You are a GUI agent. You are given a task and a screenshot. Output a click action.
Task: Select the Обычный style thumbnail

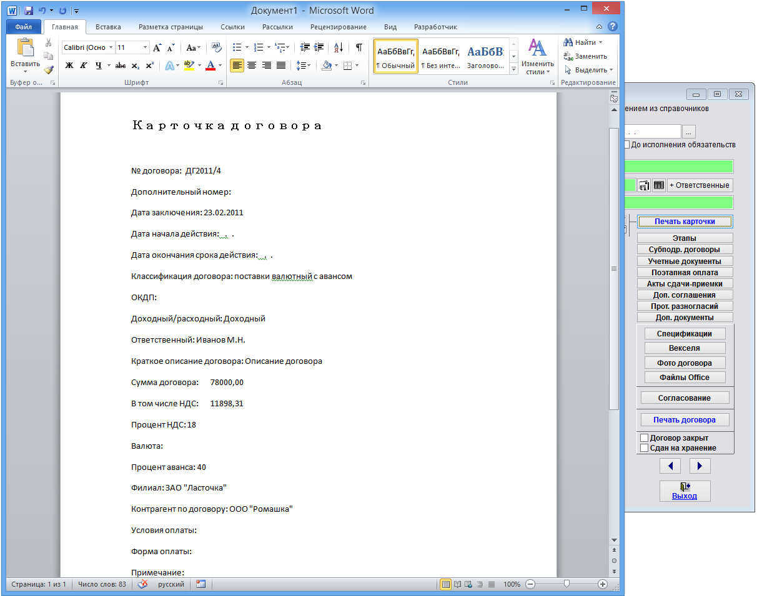pos(395,56)
